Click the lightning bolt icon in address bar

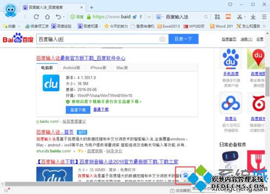click(x=141, y=17)
